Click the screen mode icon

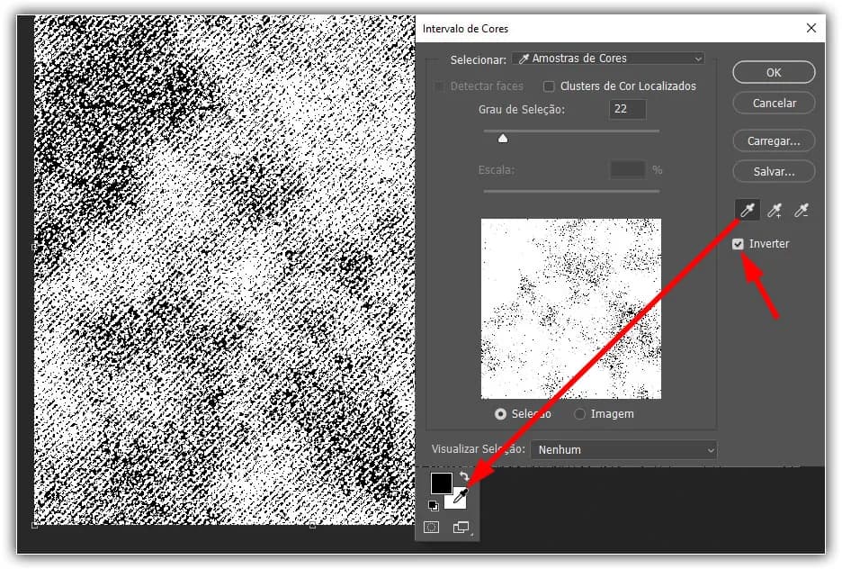(x=461, y=528)
